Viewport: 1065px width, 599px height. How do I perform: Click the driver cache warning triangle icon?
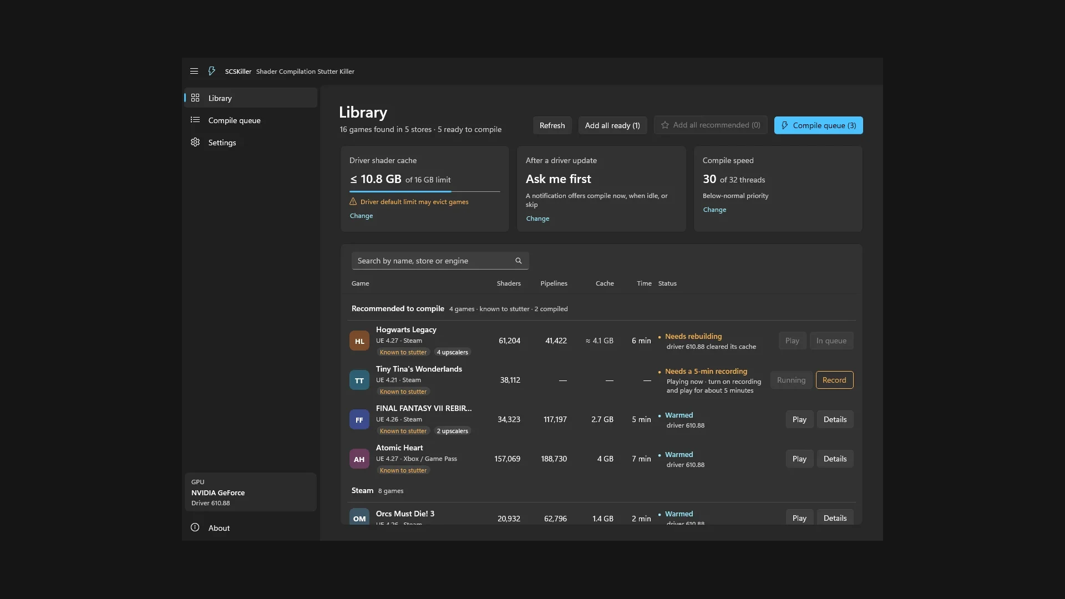(x=353, y=201)
